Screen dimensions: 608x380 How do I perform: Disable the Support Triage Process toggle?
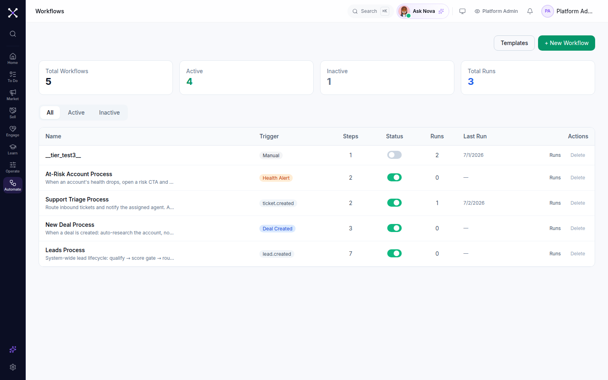pos(394,203)
